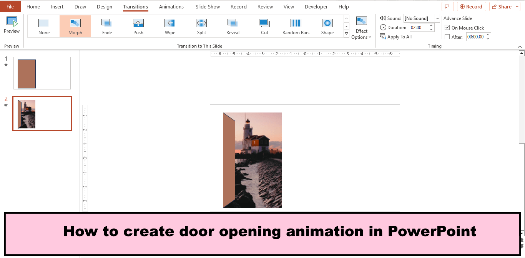This screenshot has height=258, width=525.
Task: Open the View tab
Action: tap(289, 7)
